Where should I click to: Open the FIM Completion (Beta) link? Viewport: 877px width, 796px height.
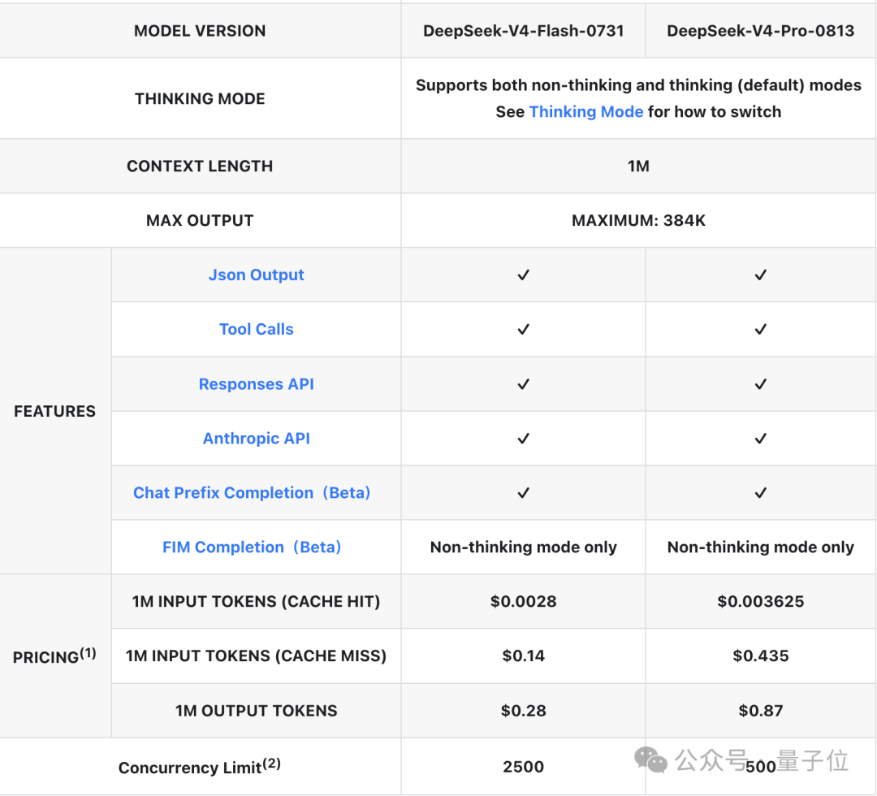coord(252,547)
